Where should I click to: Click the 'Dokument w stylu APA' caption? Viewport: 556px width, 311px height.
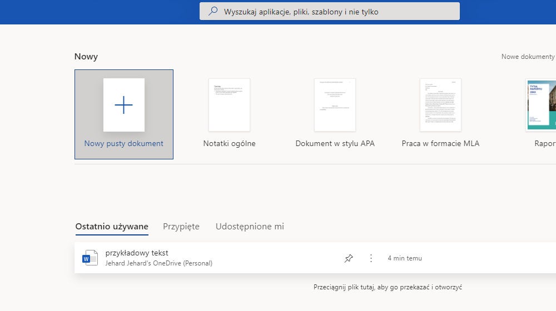[335, 143]
